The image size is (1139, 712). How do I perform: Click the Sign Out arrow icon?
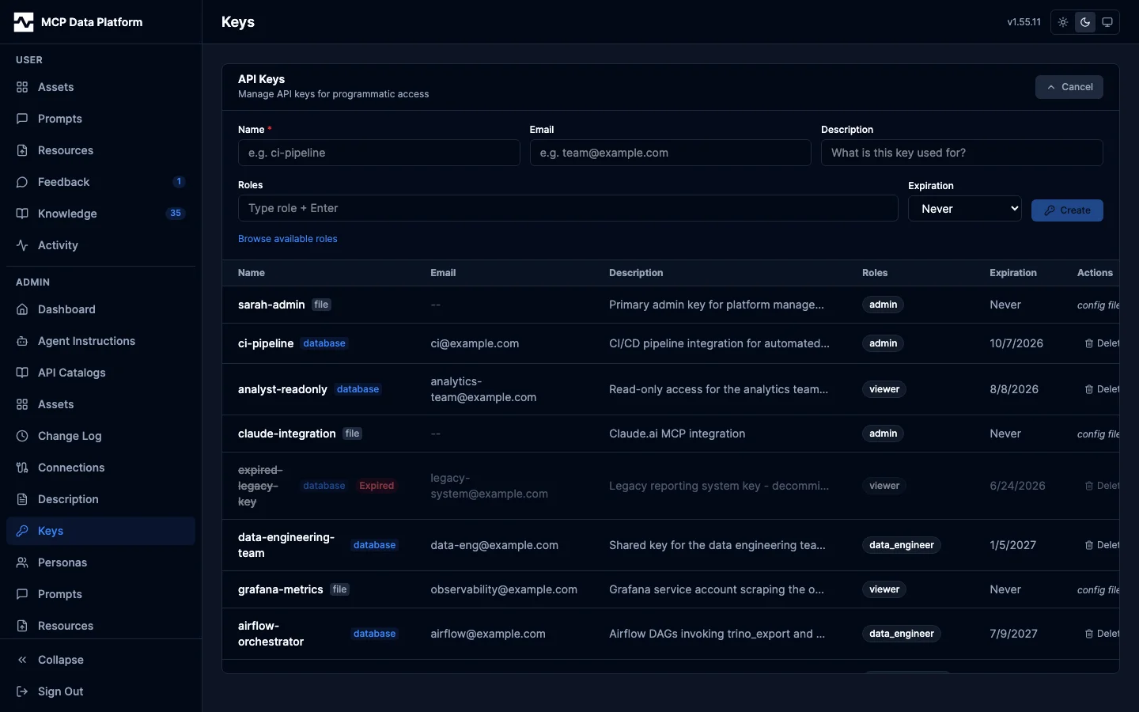coord(22,691)
